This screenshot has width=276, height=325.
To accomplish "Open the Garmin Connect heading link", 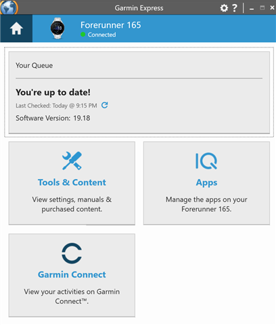I will tap(72, 275).
